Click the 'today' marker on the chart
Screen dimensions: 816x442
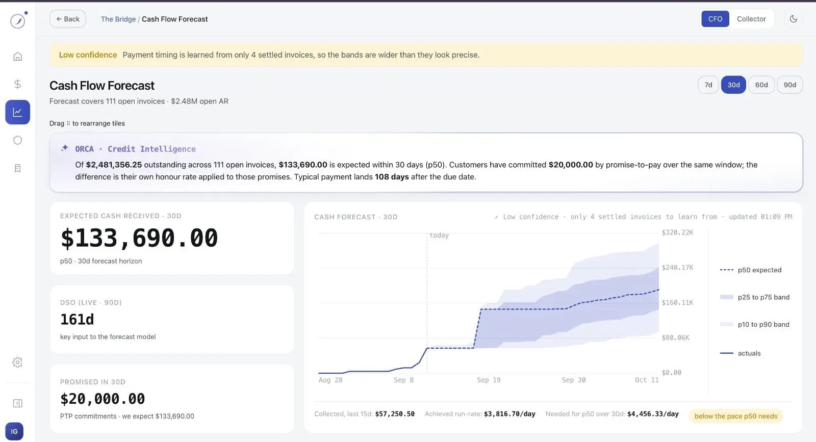coord(439,236)
